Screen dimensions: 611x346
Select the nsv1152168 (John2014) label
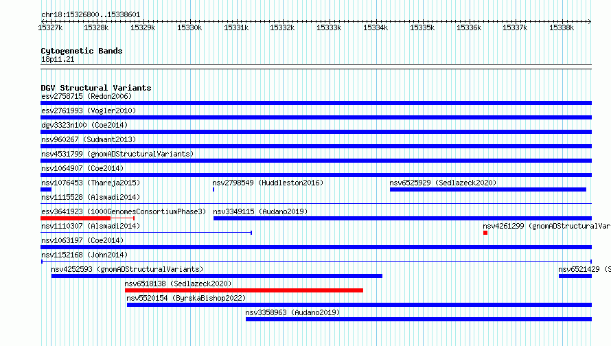tap(84, 255)
